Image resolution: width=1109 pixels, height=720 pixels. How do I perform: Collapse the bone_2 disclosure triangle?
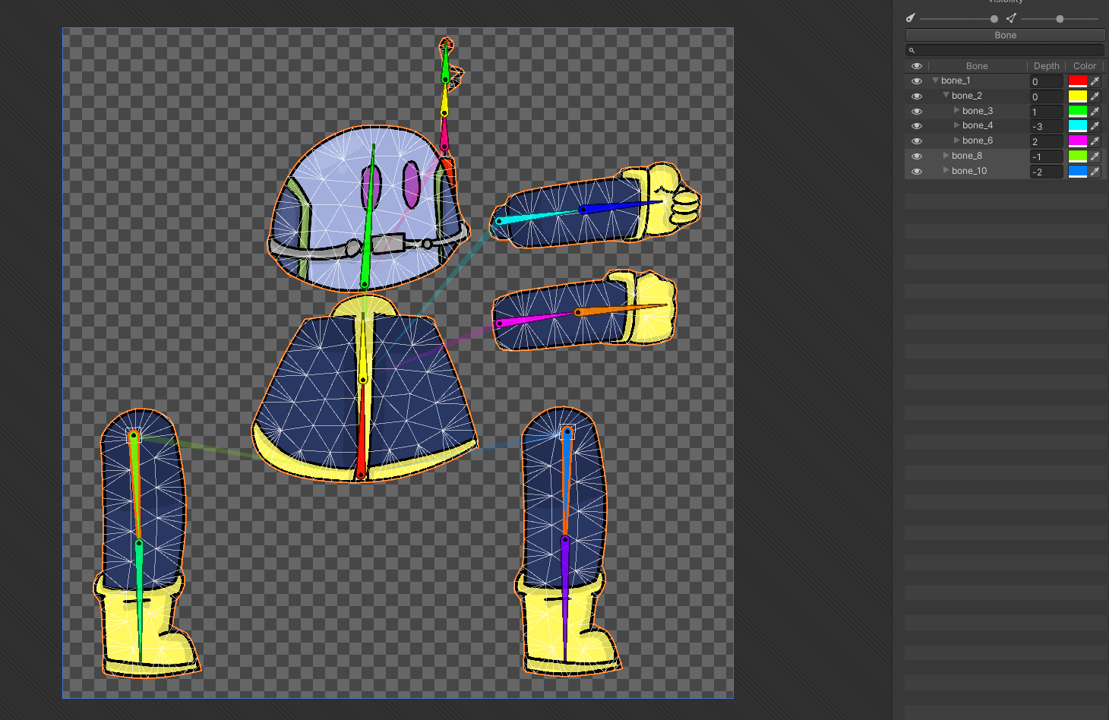click(x=946, y=95)
